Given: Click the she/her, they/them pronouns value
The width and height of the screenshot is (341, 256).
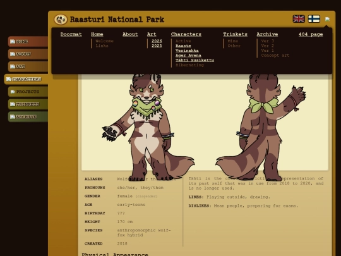Looking at the screenshot, I should coord(140,188).
